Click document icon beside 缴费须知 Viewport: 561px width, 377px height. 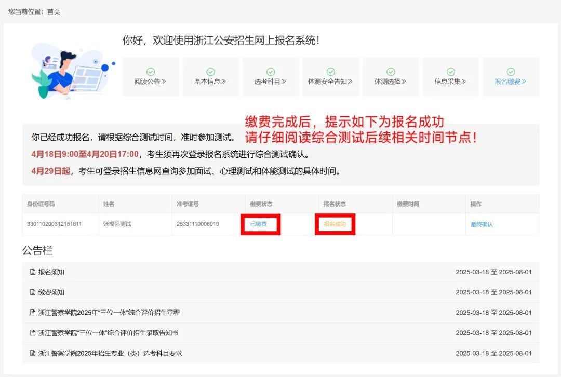click(33, 292)
